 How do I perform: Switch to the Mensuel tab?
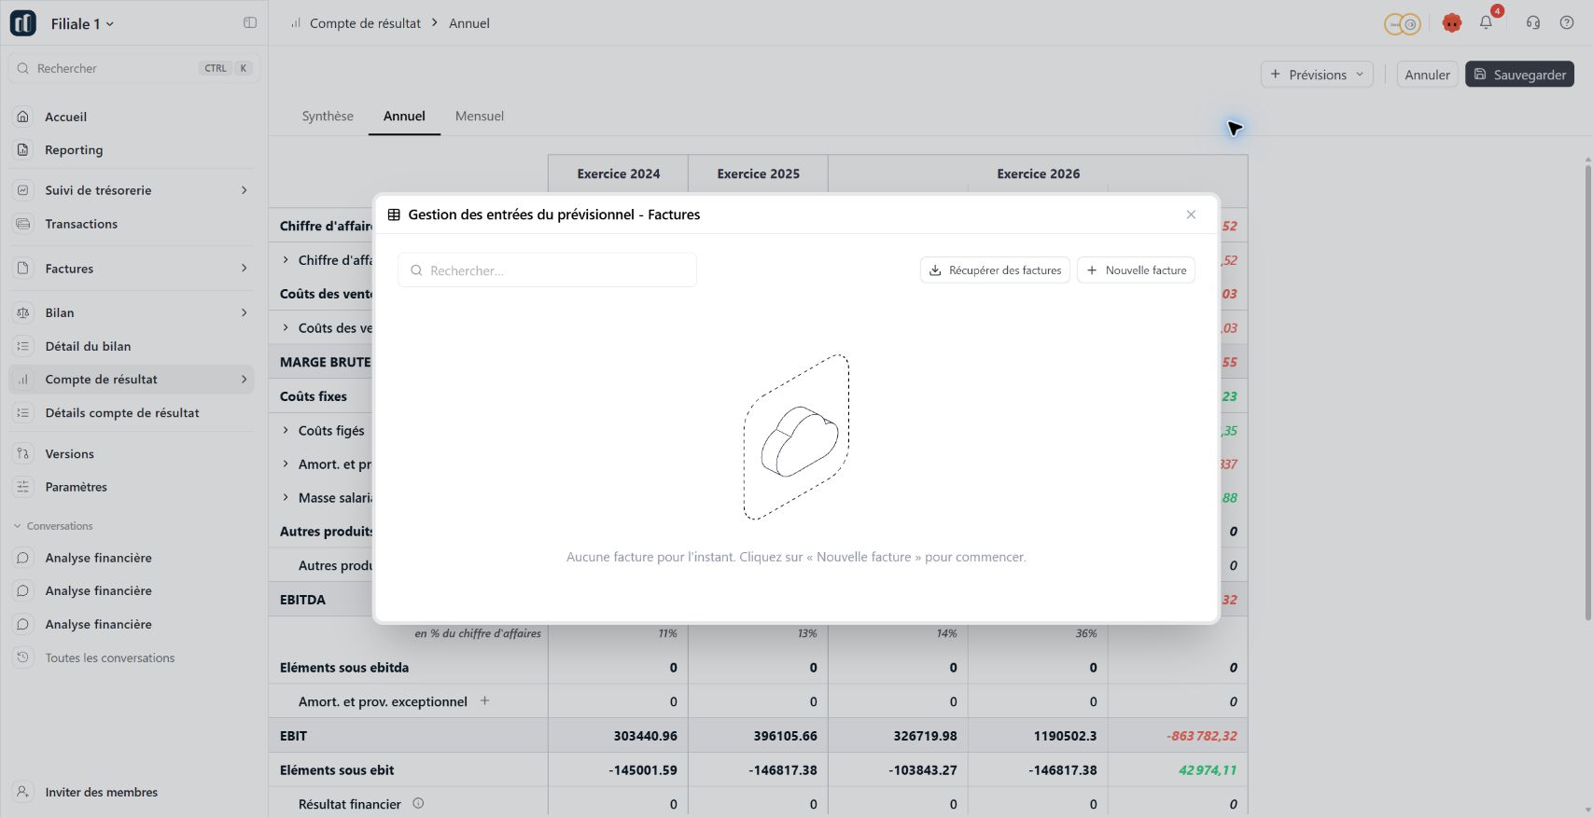point(480,116)
